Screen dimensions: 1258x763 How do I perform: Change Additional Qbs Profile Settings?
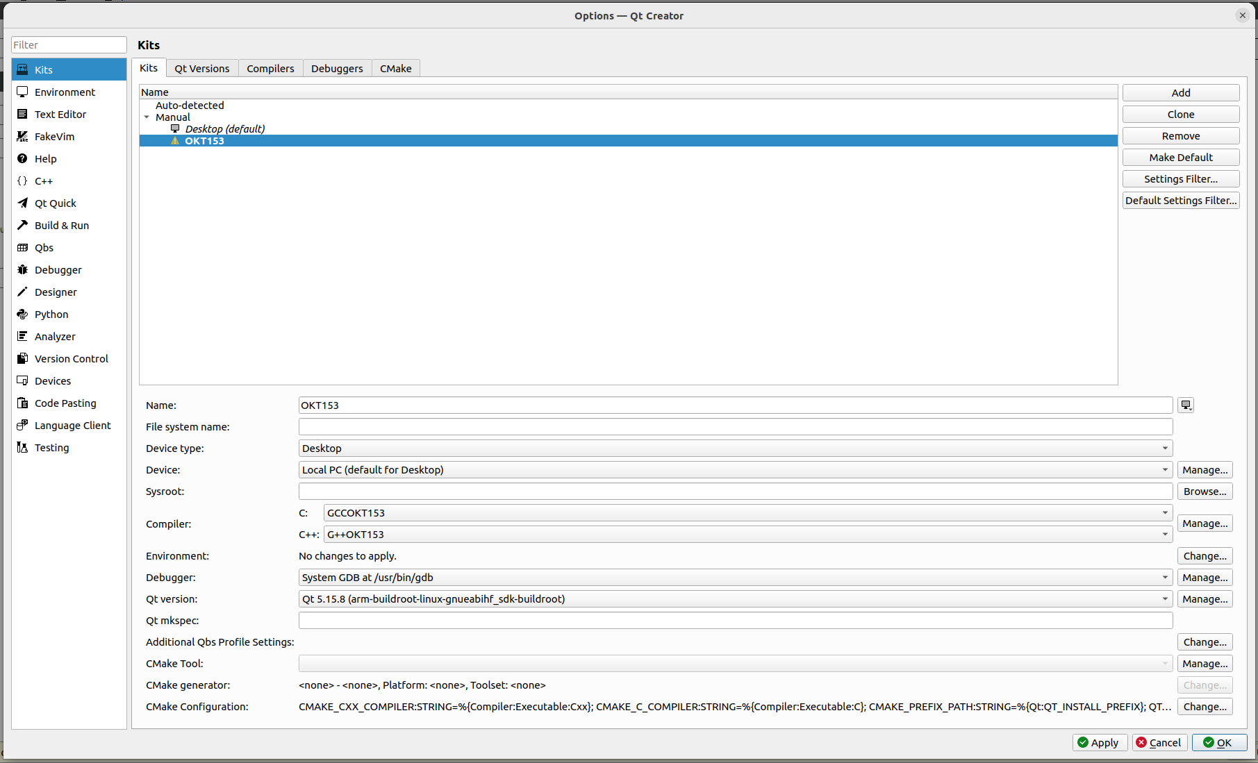[x=1205, y=642]
